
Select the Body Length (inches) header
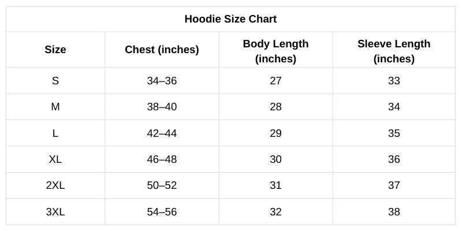pos(275,51)
